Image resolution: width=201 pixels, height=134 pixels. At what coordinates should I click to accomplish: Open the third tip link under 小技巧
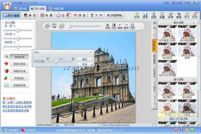click(16, 111)
